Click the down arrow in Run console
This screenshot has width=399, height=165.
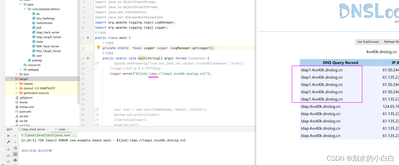(15, 142)
